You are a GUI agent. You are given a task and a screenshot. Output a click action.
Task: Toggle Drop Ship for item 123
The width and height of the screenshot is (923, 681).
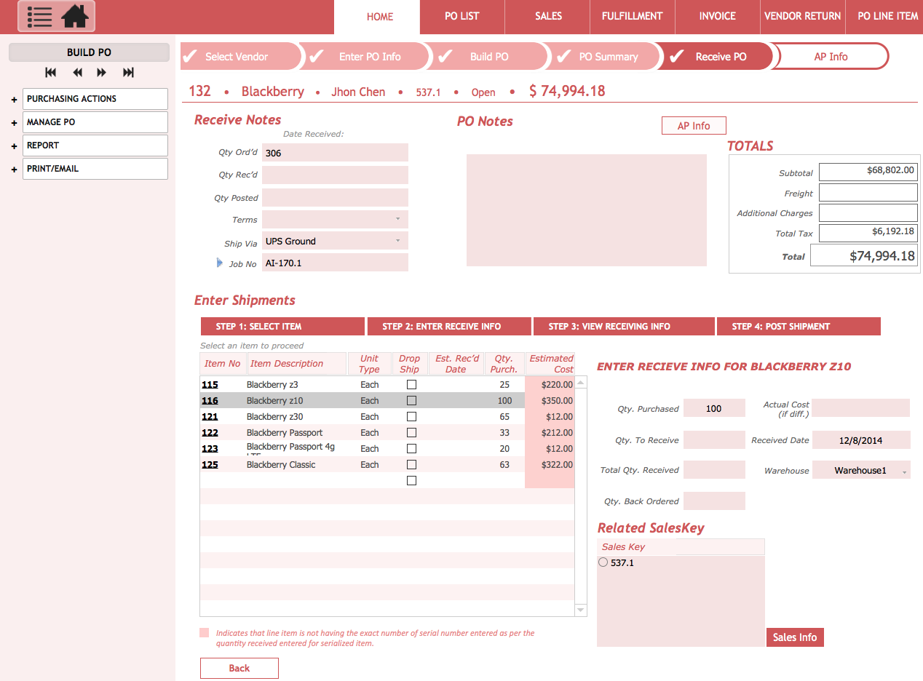[411, 448]
